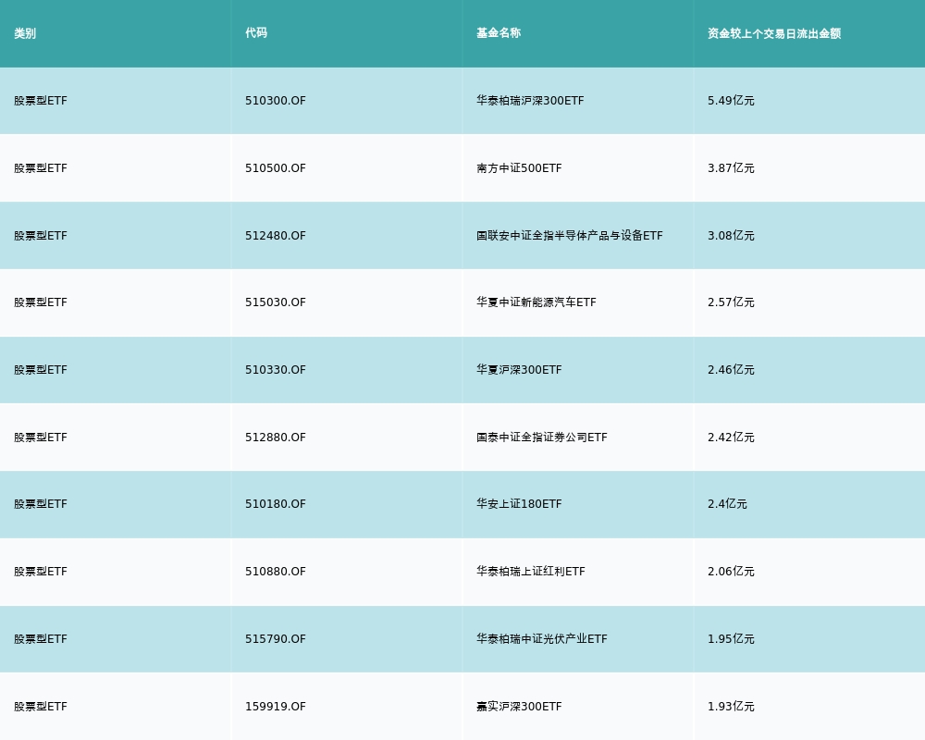Click 股票型ETF in the 510180.OF row
This screenshot has width=925, height=740.
click(x=41, y=504)
